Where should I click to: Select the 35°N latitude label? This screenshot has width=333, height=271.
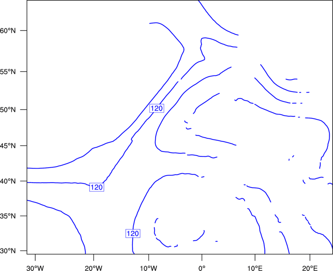(8, 216)
